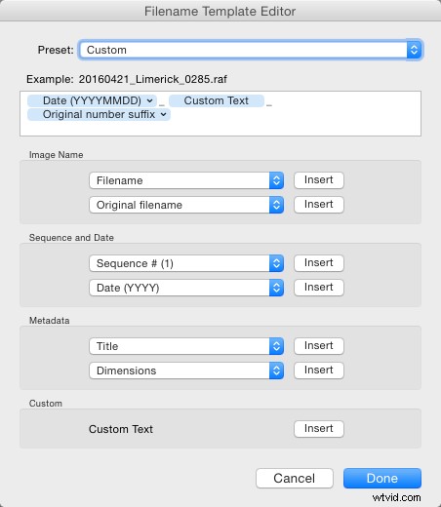Insert a Custom Text token

[319, 429]
